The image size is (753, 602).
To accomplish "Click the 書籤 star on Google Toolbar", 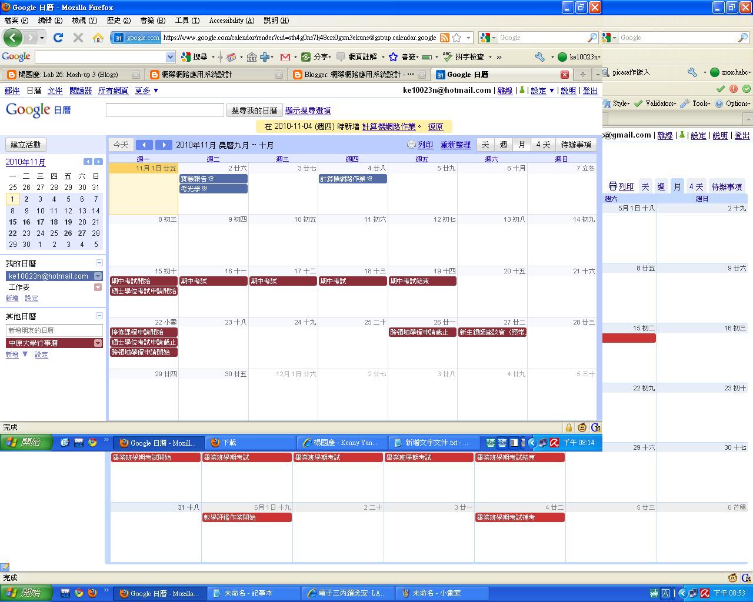I will 393,57.
